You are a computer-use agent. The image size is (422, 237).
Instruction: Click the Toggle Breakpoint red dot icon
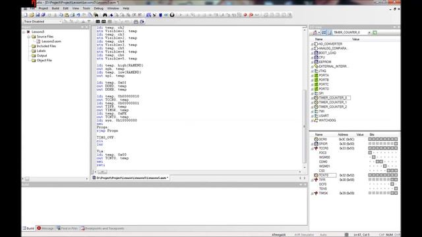pos(245,15)
